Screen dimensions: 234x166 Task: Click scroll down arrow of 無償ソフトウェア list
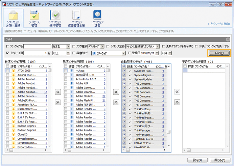point(108,146)
